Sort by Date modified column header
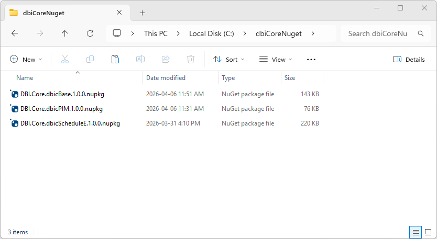437x239 pixels. [x=166, y=78]
